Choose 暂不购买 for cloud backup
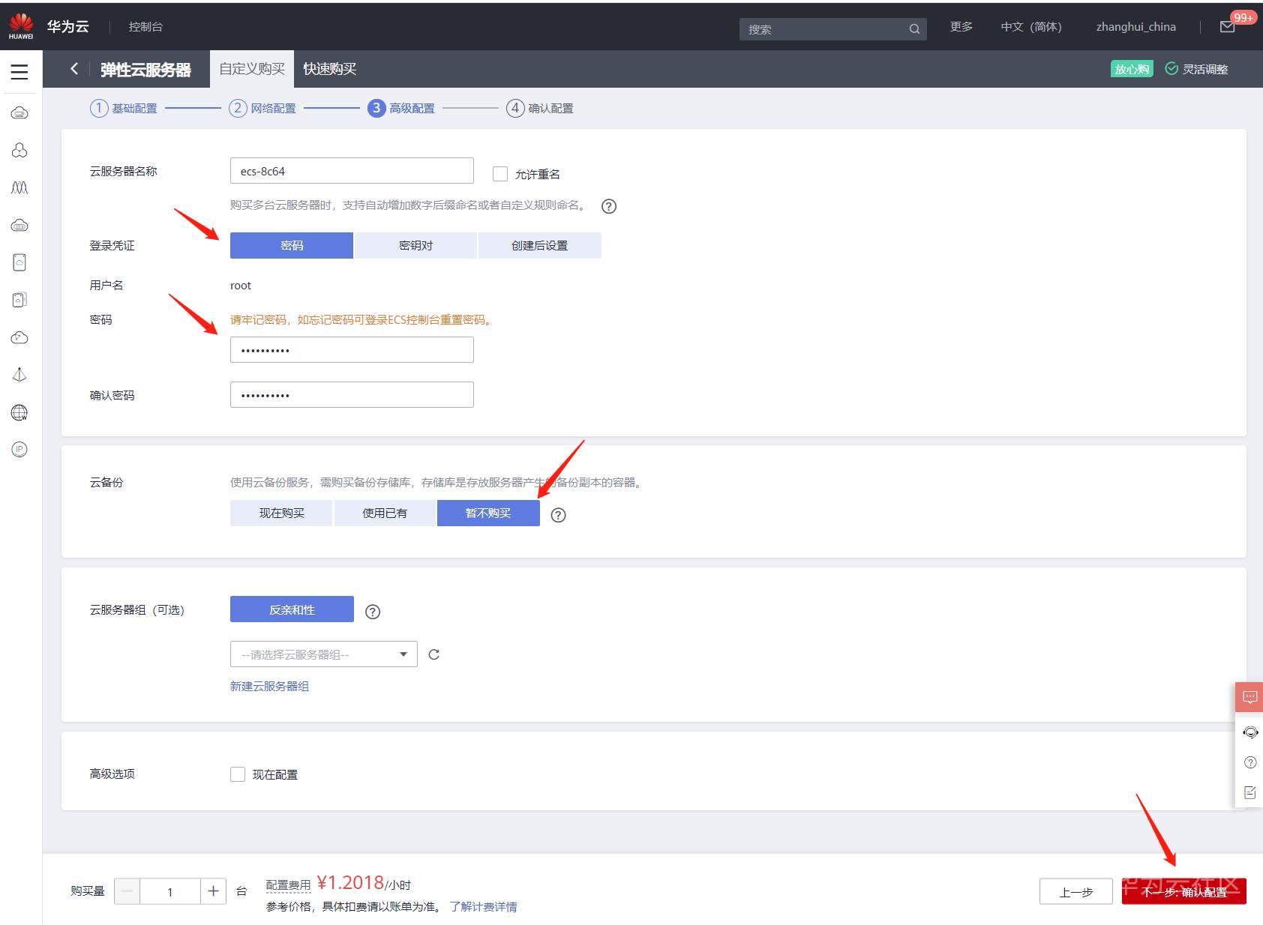 pyautogui.click(x=488, y=513)
